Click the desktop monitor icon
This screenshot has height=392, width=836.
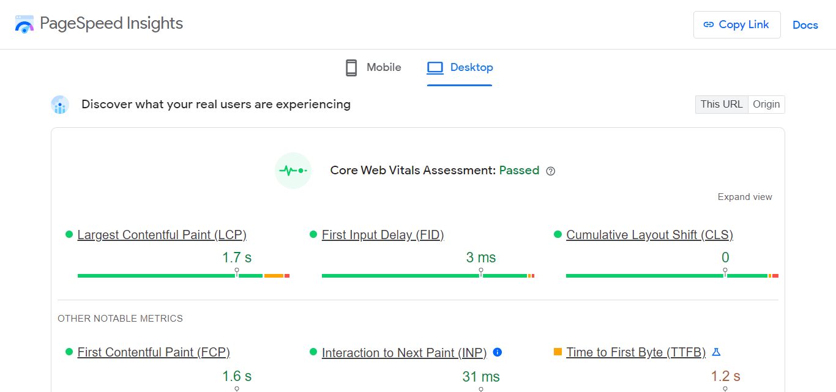[435, 67]
